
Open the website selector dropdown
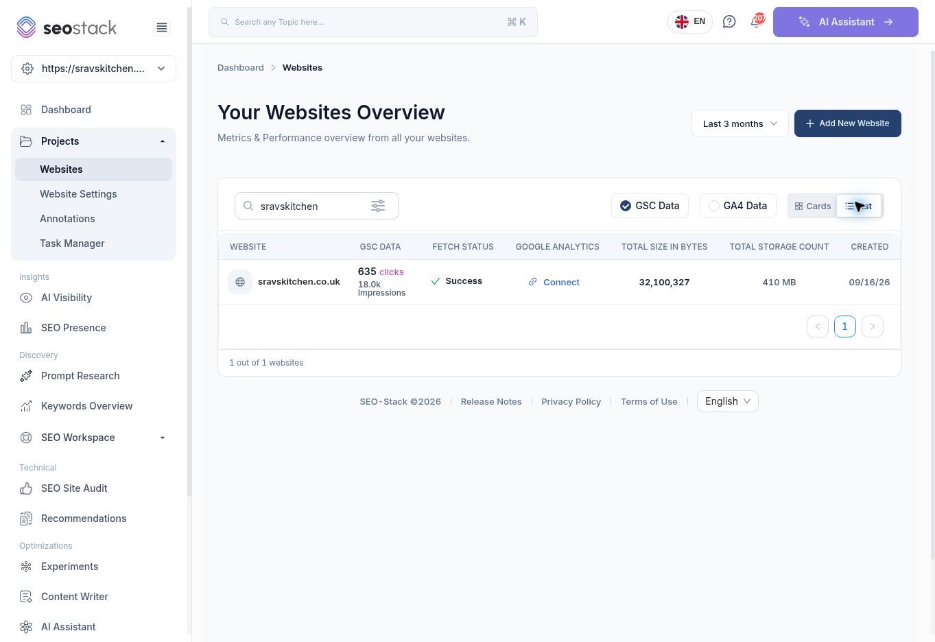[93, 69]
